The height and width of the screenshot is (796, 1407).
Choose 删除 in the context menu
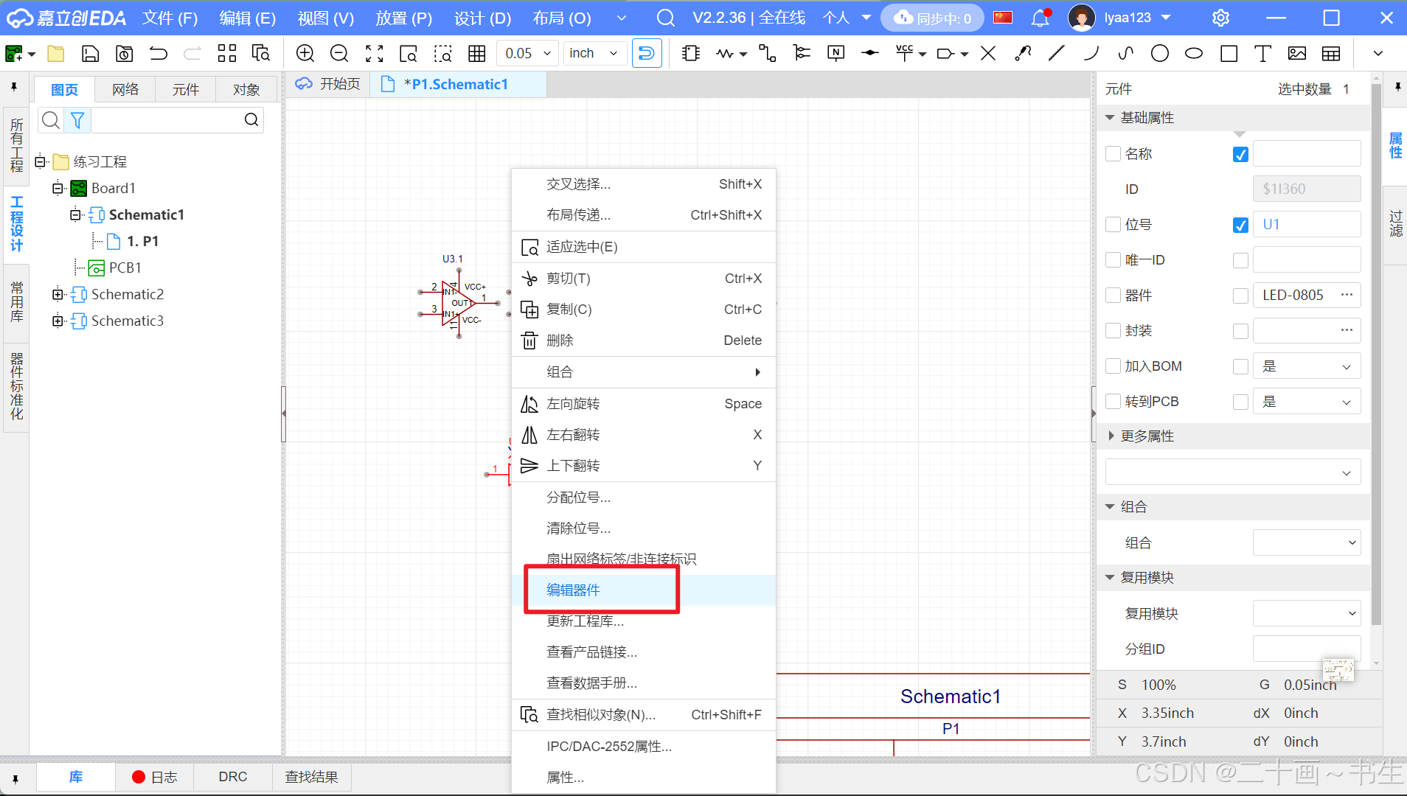[x=643, y=341]
